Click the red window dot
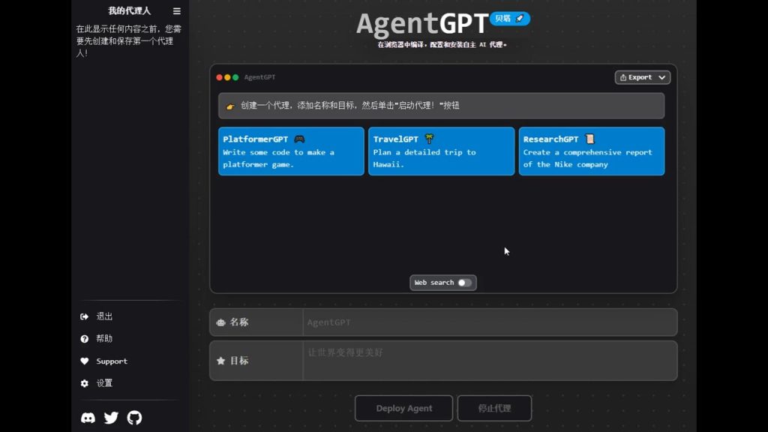This screenshot has width=768, height=432. point(220,77)
